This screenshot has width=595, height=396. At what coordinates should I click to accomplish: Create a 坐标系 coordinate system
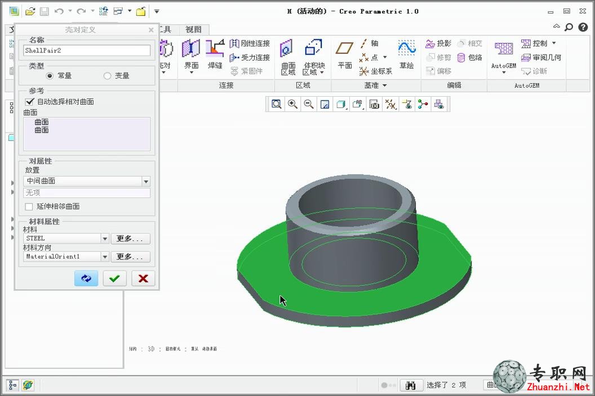tap(376, 71)
